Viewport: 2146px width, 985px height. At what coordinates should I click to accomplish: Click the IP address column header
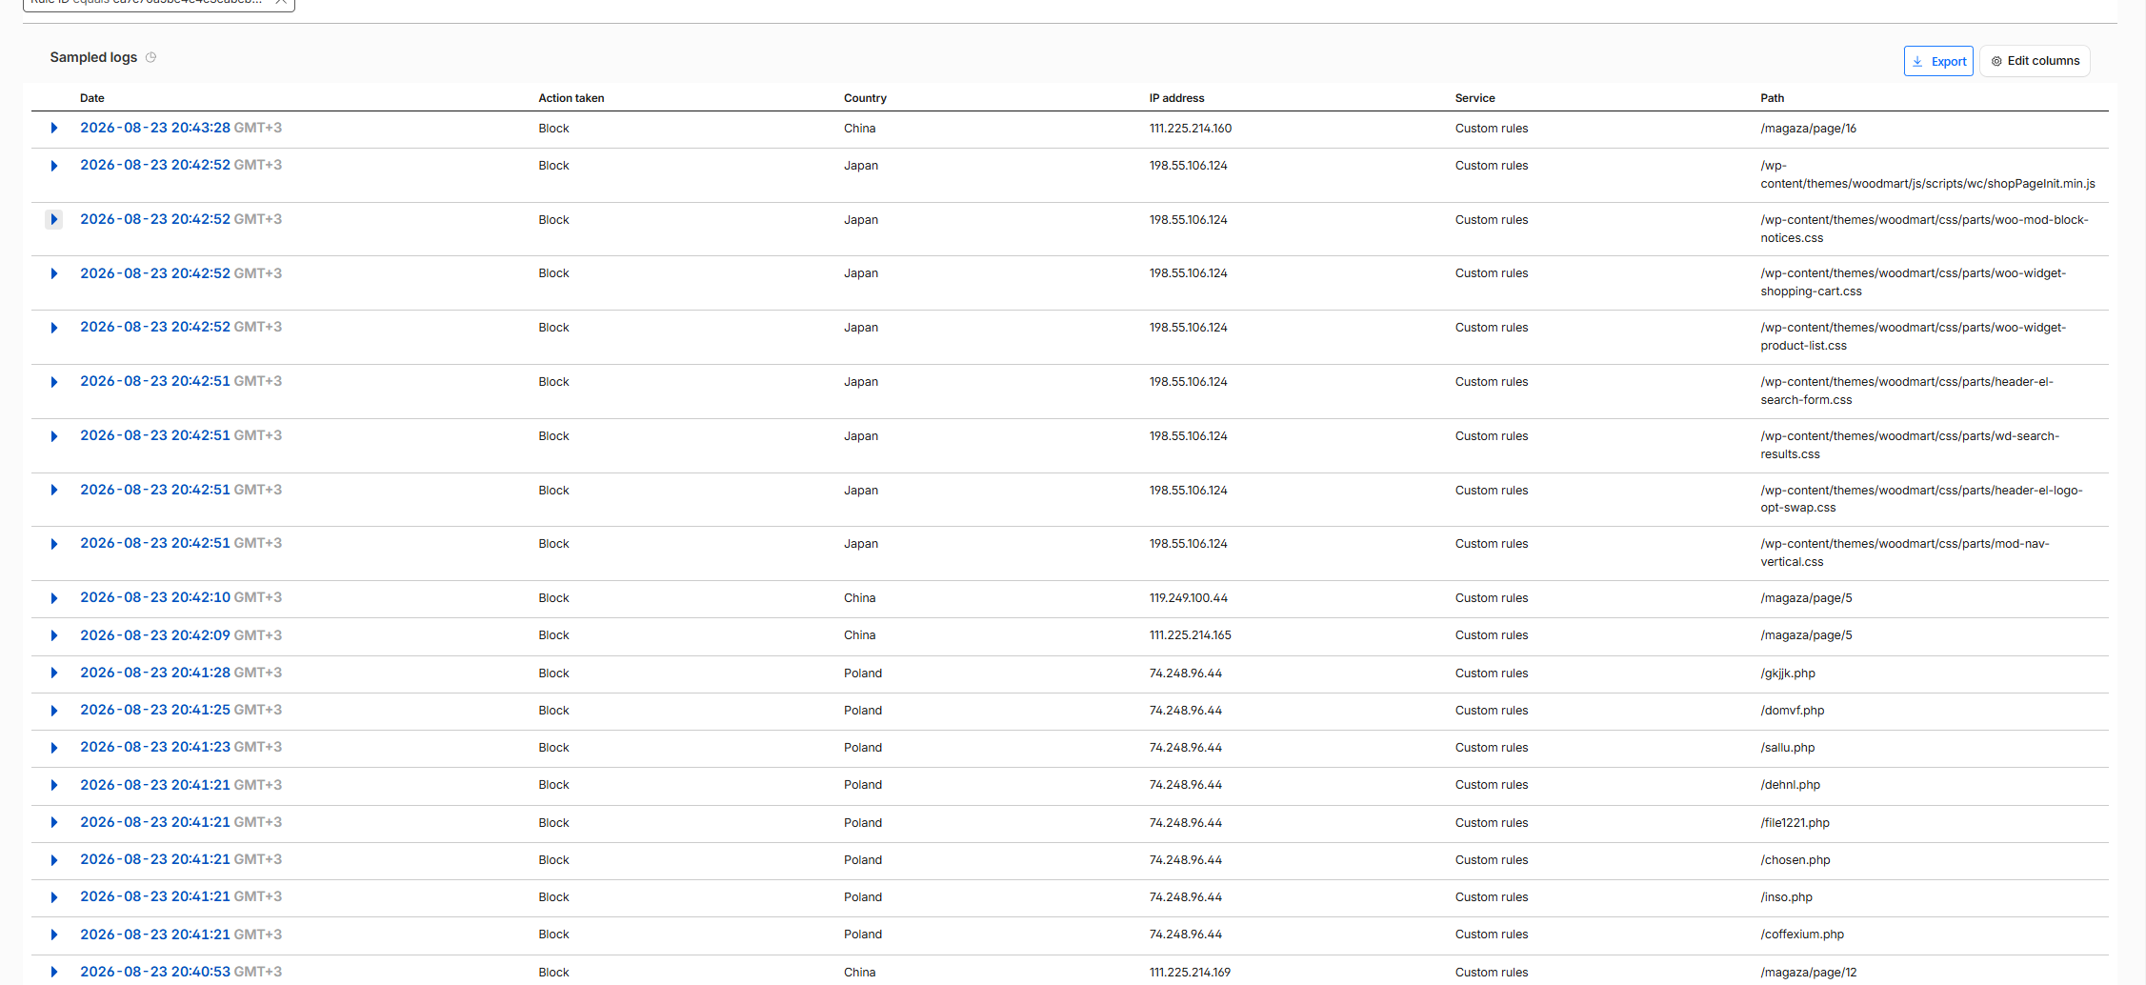(x=1176, y=98)
